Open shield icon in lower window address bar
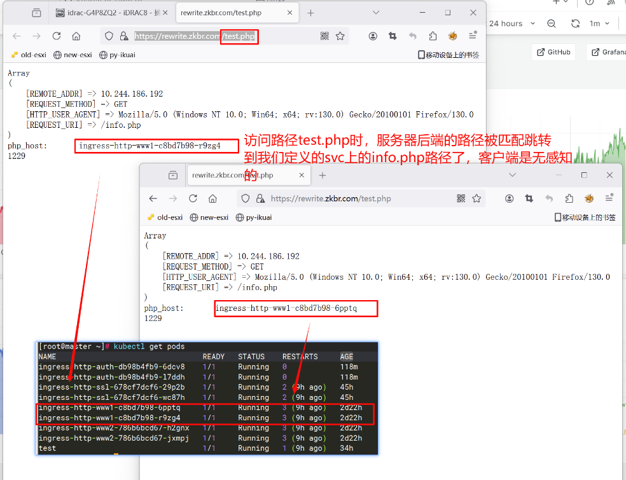 coord(245,199)
